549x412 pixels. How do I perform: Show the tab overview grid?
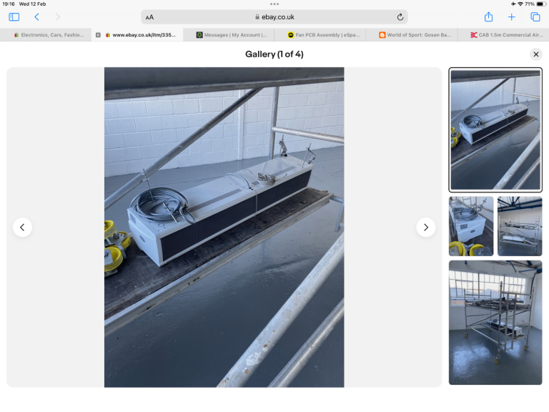click(535, 17)
